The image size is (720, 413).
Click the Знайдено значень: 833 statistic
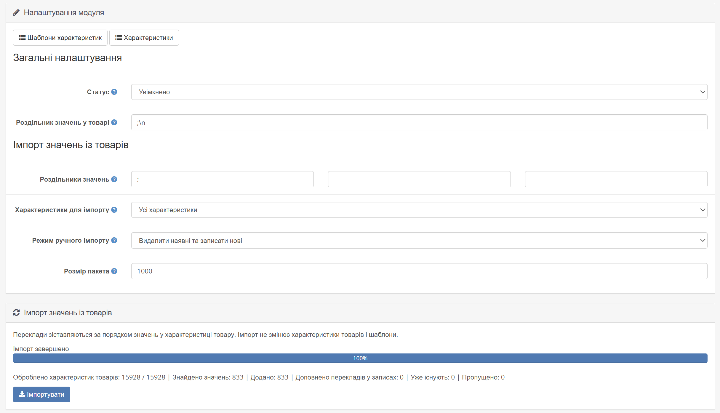[x=208, y=377]
